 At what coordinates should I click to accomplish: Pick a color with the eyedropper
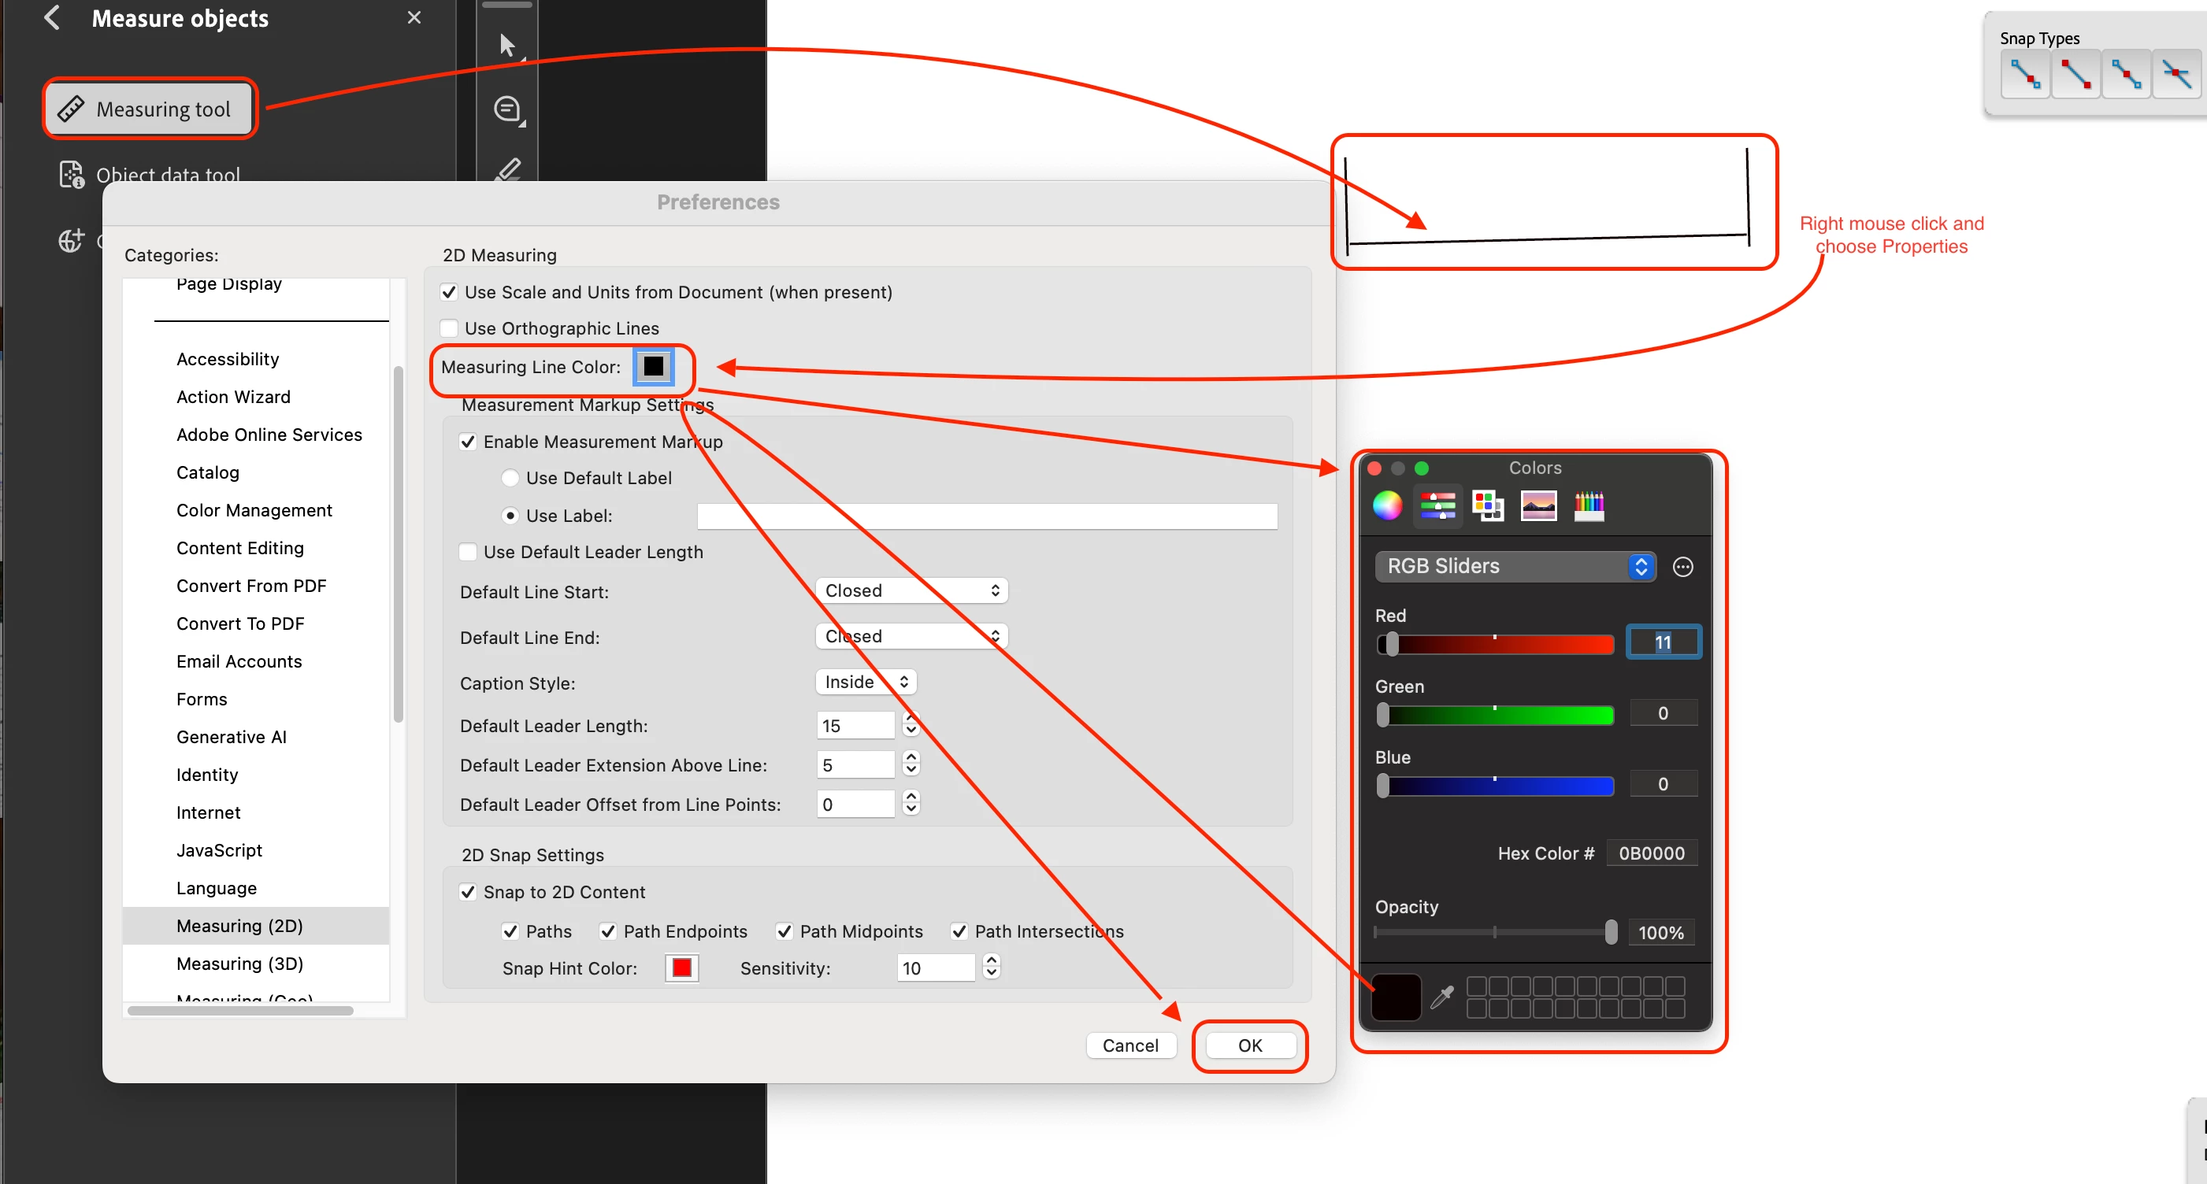coord(1443,997)
